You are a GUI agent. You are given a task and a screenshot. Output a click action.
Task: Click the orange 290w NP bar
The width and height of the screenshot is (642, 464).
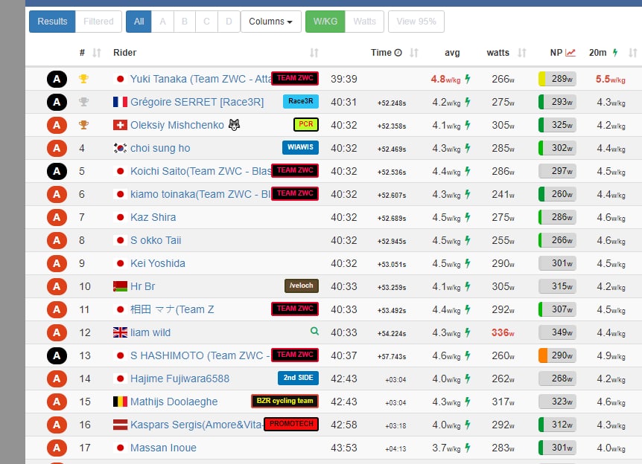[x=557, y=355]
